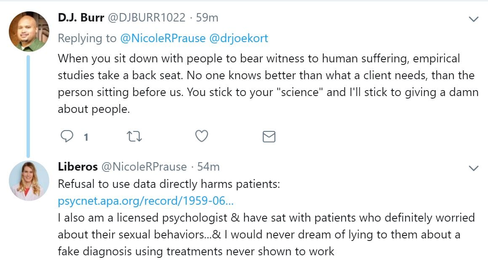
Task: Click the reply speech bubble icon
Action: [x=67, y=136]
